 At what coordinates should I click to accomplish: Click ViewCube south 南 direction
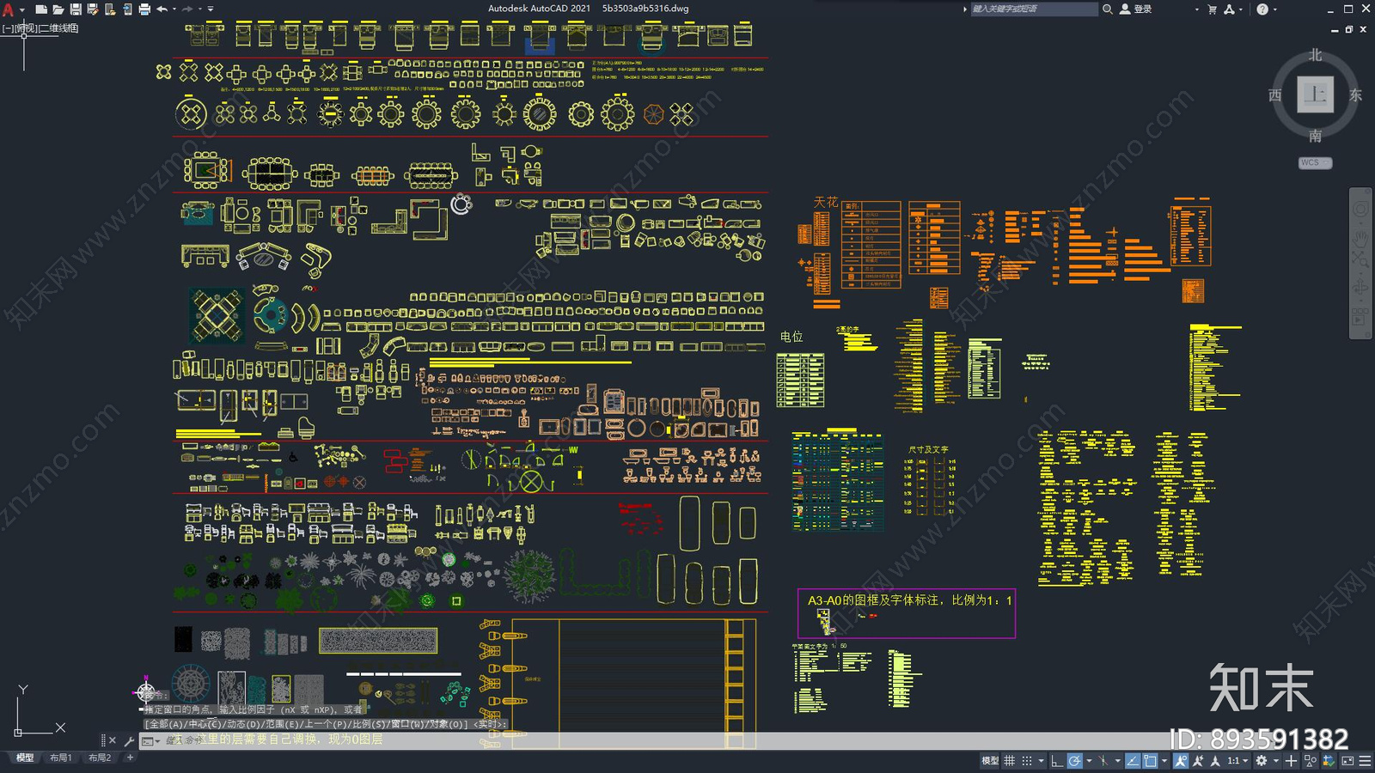(1315, 136)
